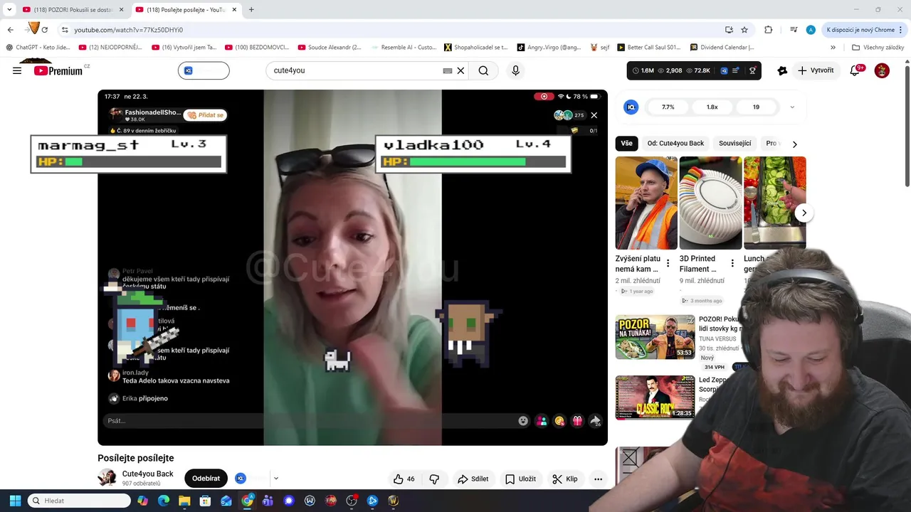This screenshot has height=512, width=911.
Task: Open Všechny záložky bookmarks folder
Action: click(878, 48)
